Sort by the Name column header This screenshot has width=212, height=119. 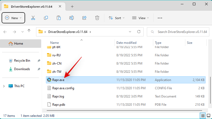[54, 42]
